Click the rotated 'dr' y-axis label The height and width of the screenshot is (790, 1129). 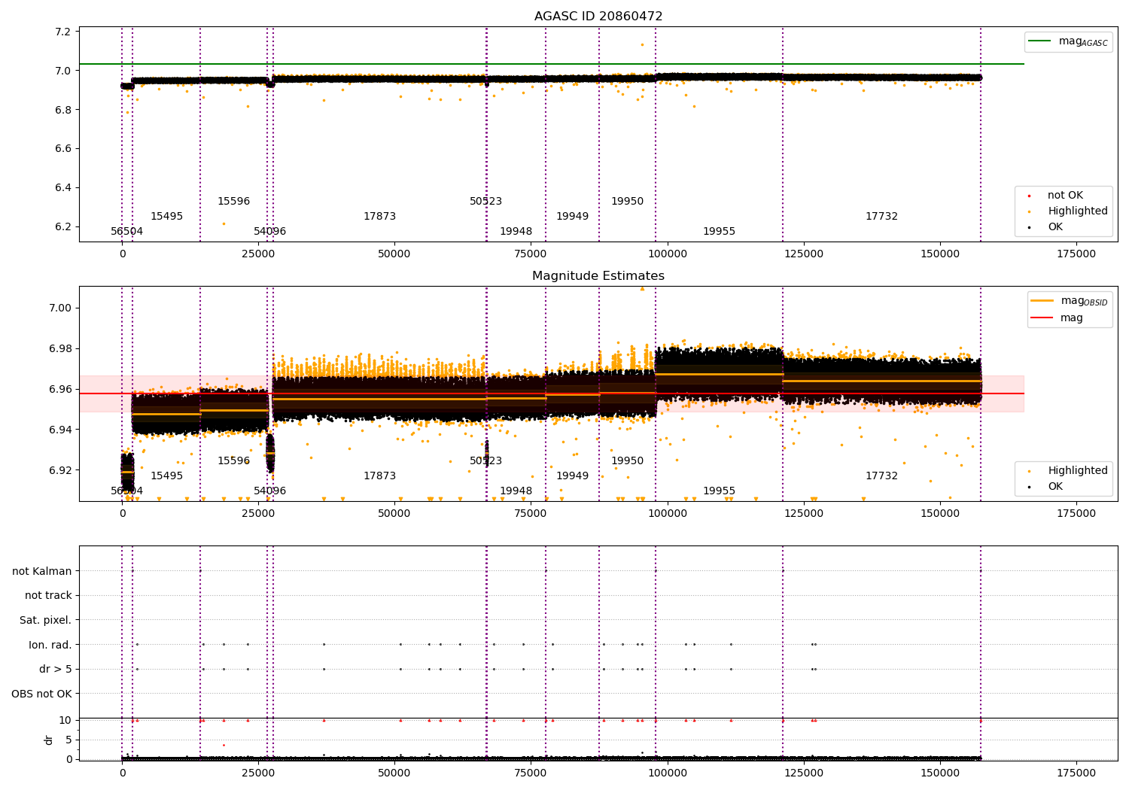[x=49, y=740]
